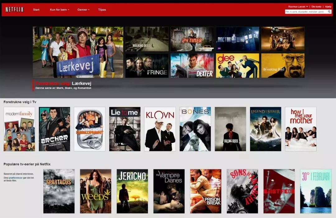Click the Hjælp link
This screenshot has height=218, width=336.
tap(328, 7)
